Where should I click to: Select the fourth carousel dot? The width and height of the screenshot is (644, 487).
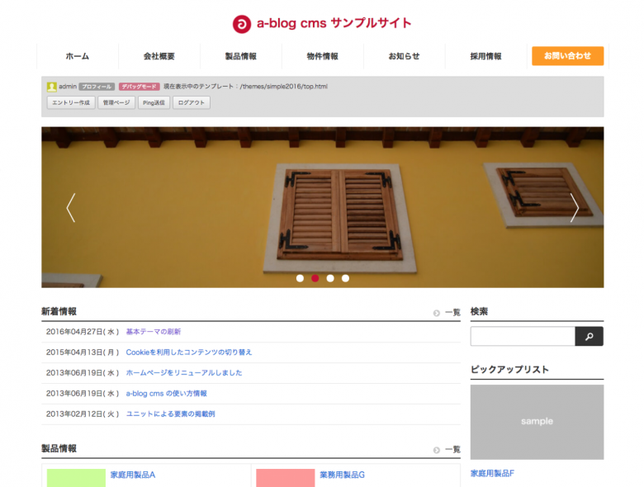[345, 278]
